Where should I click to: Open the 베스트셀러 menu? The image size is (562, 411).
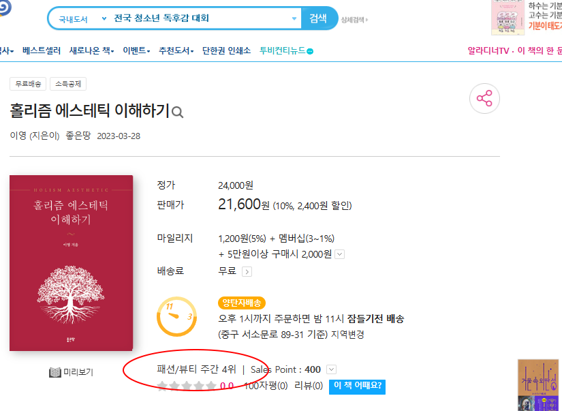[x=42, y=51]
